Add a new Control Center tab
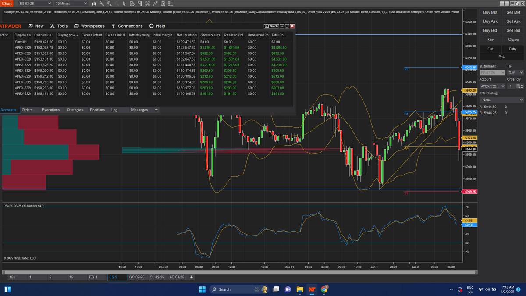This screenshot has height=296, width=526. 156,110
